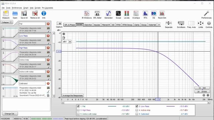The height and width of the screenshot is (120, 214).
Task: Enable the 6: Calibrated trace checkbox
Action: point(137,114)
